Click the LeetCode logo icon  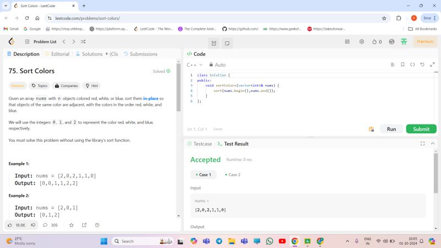tap(12, 42)
